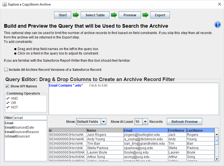224x166 pixels.
Task: Click the asong@uog.edu cell
Action: (146, 157)
